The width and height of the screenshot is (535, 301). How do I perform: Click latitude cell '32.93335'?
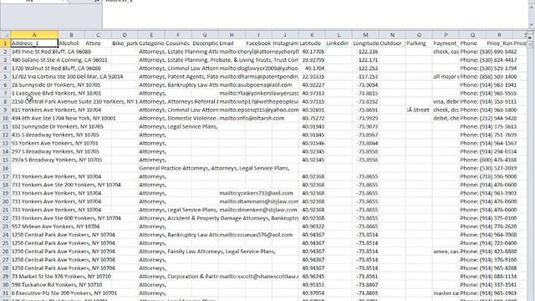point(312,76)
